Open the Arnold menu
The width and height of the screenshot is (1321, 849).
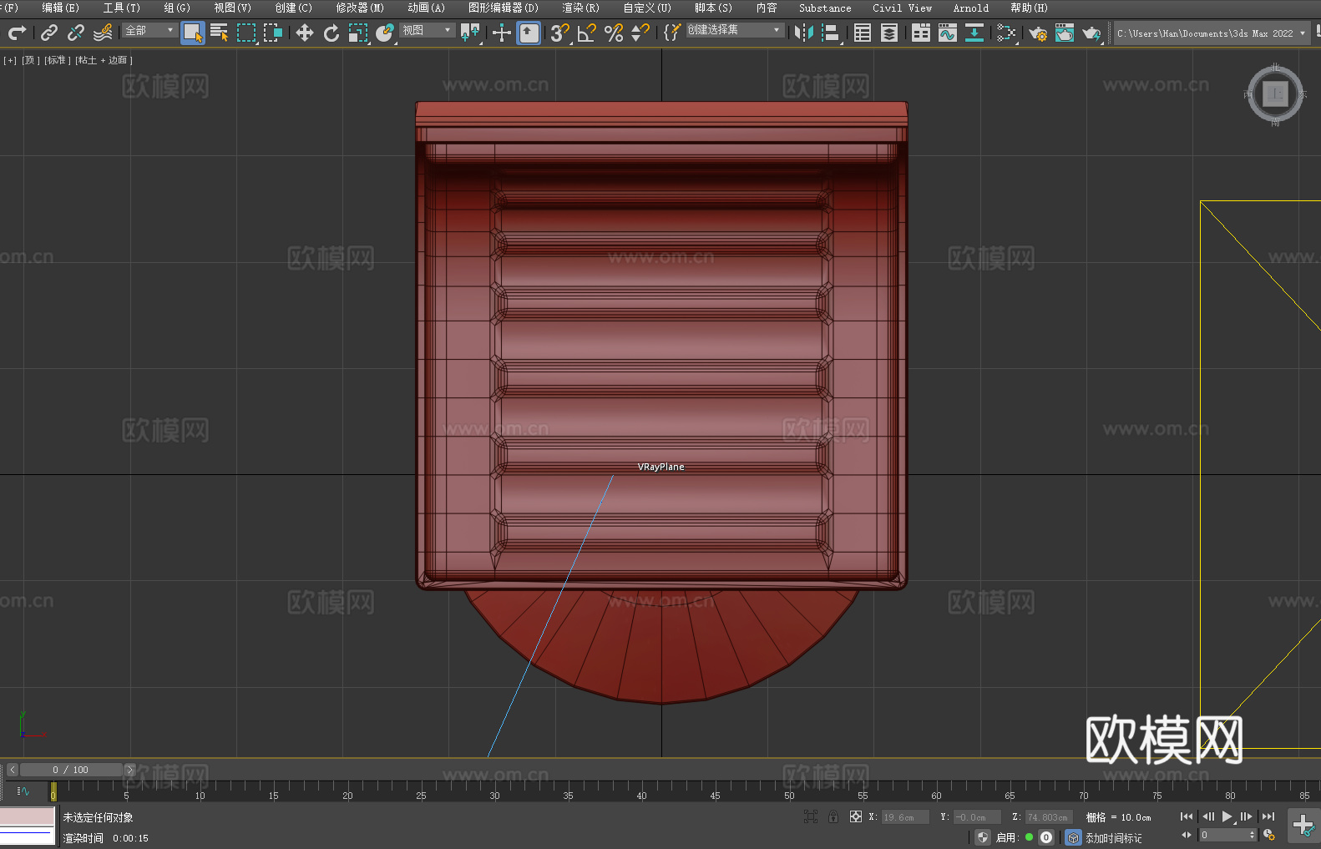[970, 8]
